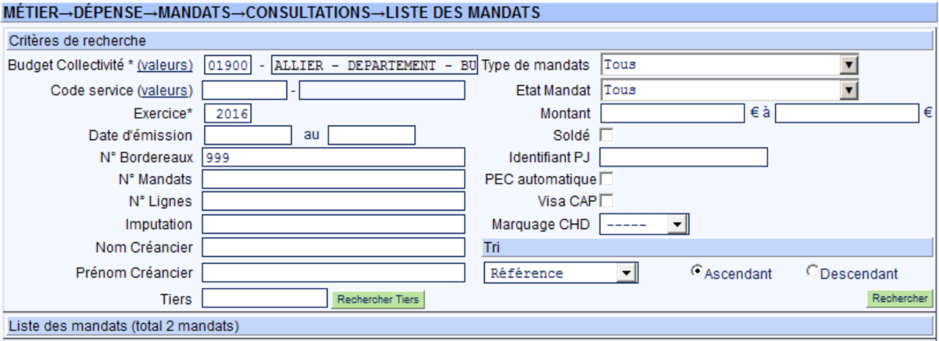The width and height of the screenshot is (939, 341).
Task: Click the Rechercher button
Action: click(899, 298)
